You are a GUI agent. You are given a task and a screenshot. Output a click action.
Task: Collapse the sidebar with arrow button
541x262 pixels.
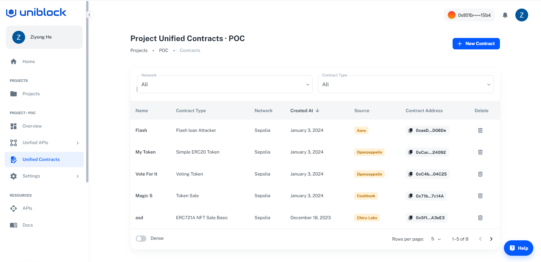[90, 15]
